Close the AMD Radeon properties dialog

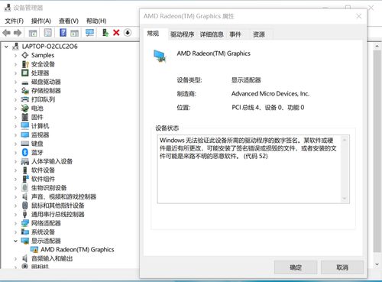[358, 16]
